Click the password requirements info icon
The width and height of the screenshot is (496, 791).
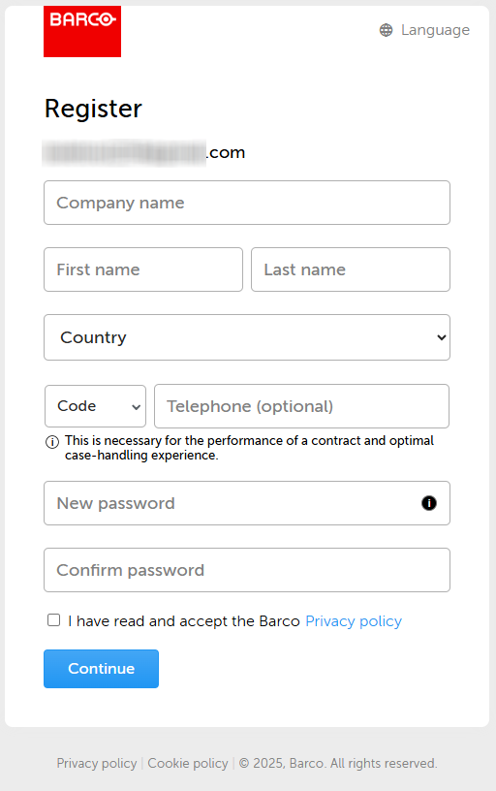point(429,503)
